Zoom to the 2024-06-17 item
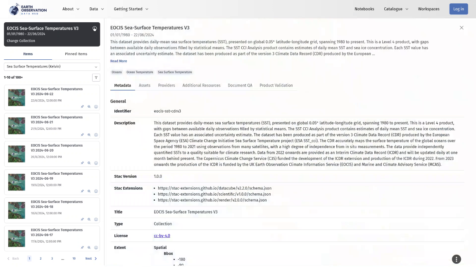The image size is (476, 267). 89,248
